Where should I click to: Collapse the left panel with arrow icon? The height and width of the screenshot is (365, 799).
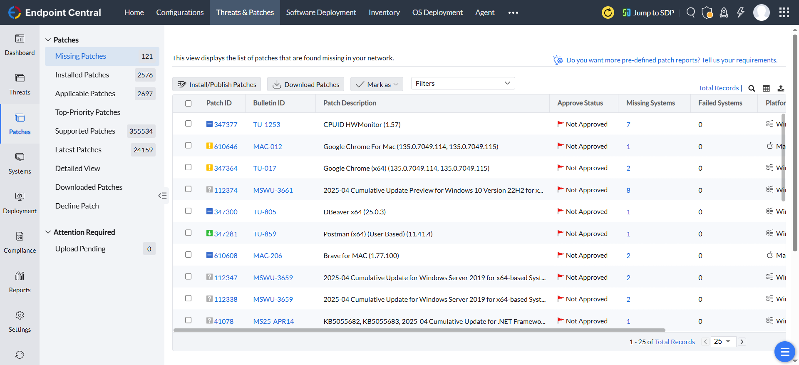(162, 196)
